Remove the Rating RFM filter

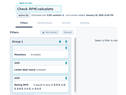point(66,78)
